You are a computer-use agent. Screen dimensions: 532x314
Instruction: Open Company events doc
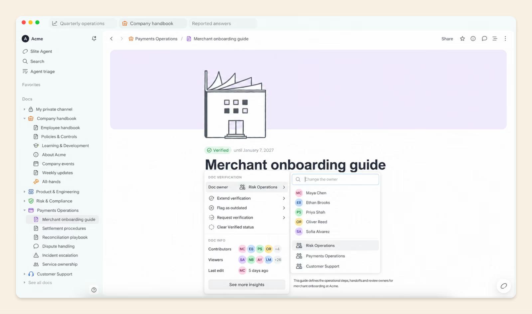54,164
